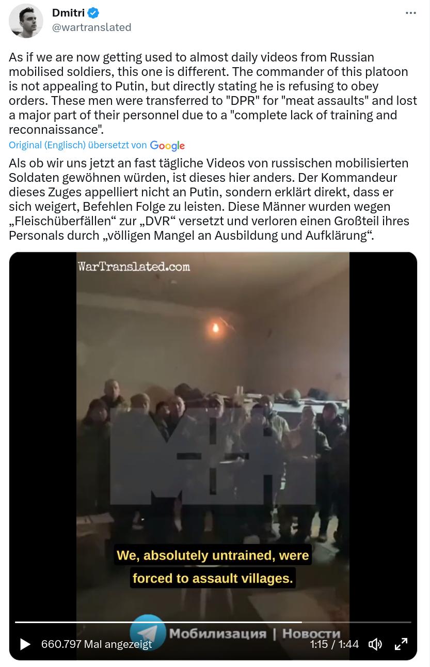The width and height of the screenshot is (430, 667).
Task: Click the 1:15 / 1:44 time display
Action: (334, 644)
